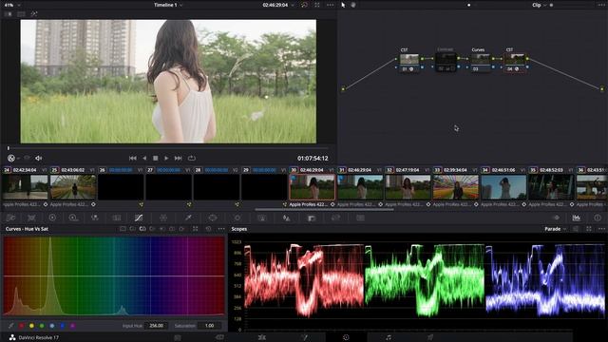Toggle highlight mode wand in viewer

click(x=34, y=14)
